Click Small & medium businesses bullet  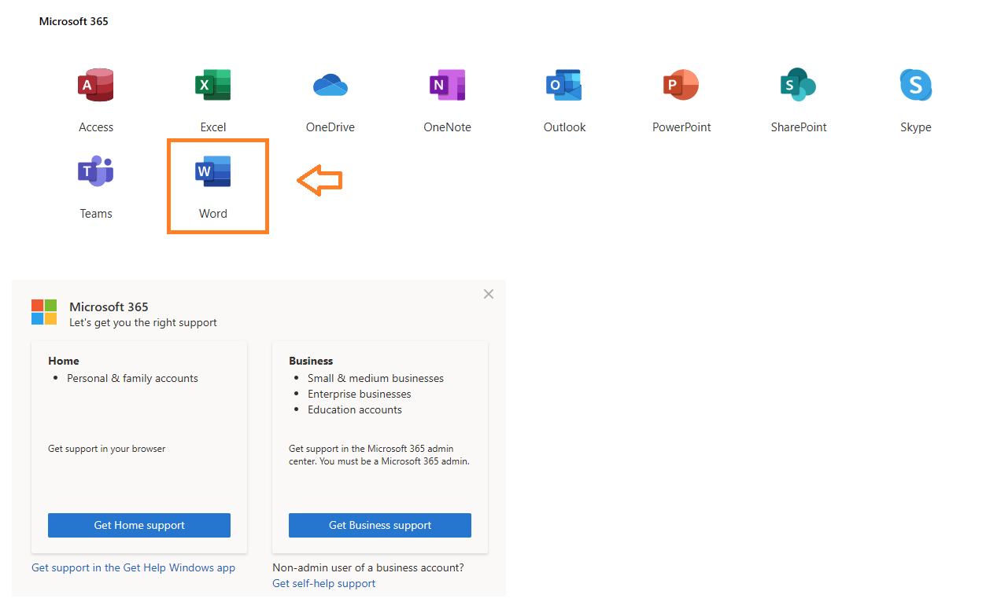375,378
